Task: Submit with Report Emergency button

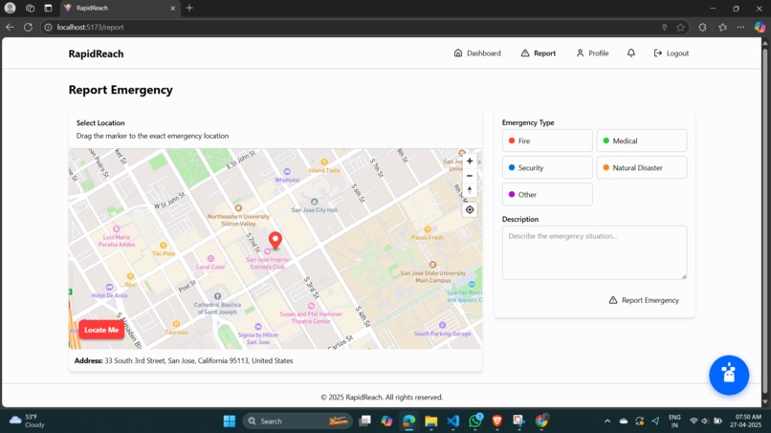Action: tap(644, 300)
